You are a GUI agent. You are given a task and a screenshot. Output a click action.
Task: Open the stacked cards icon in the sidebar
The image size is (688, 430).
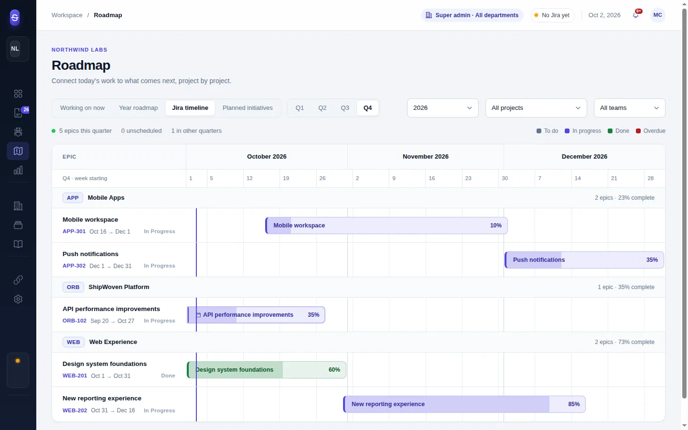pyautogui.click(x=18, y=225)
